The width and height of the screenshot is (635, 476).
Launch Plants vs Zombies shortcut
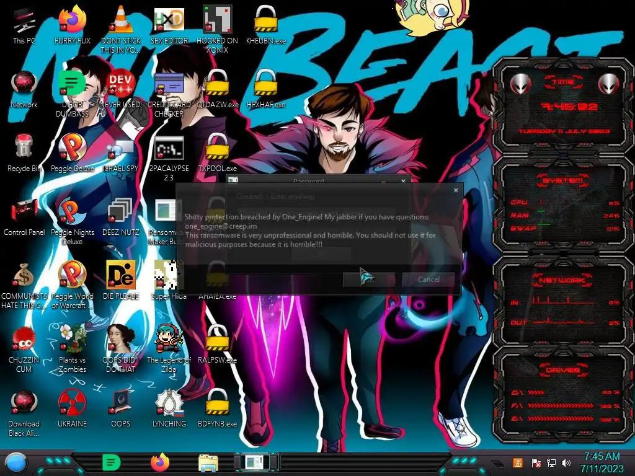coord(72,350)
